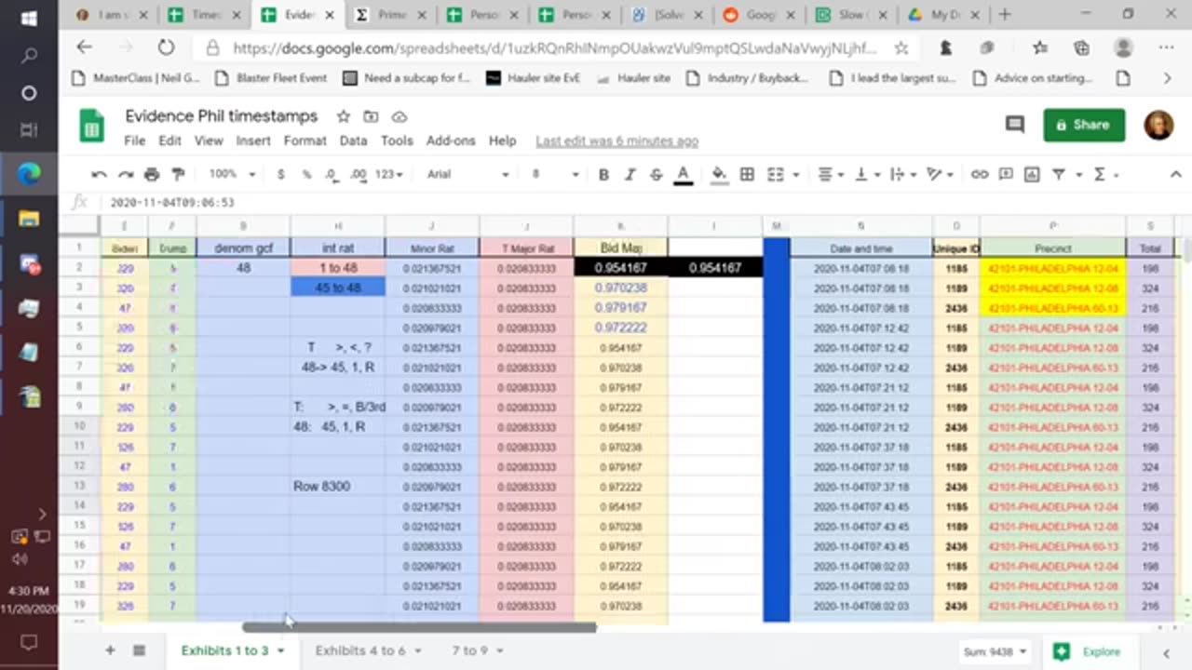This screenshot has height=670, width=1192.
Task: Open the Sum 9438 dropdown
Action: click(996, 651)
